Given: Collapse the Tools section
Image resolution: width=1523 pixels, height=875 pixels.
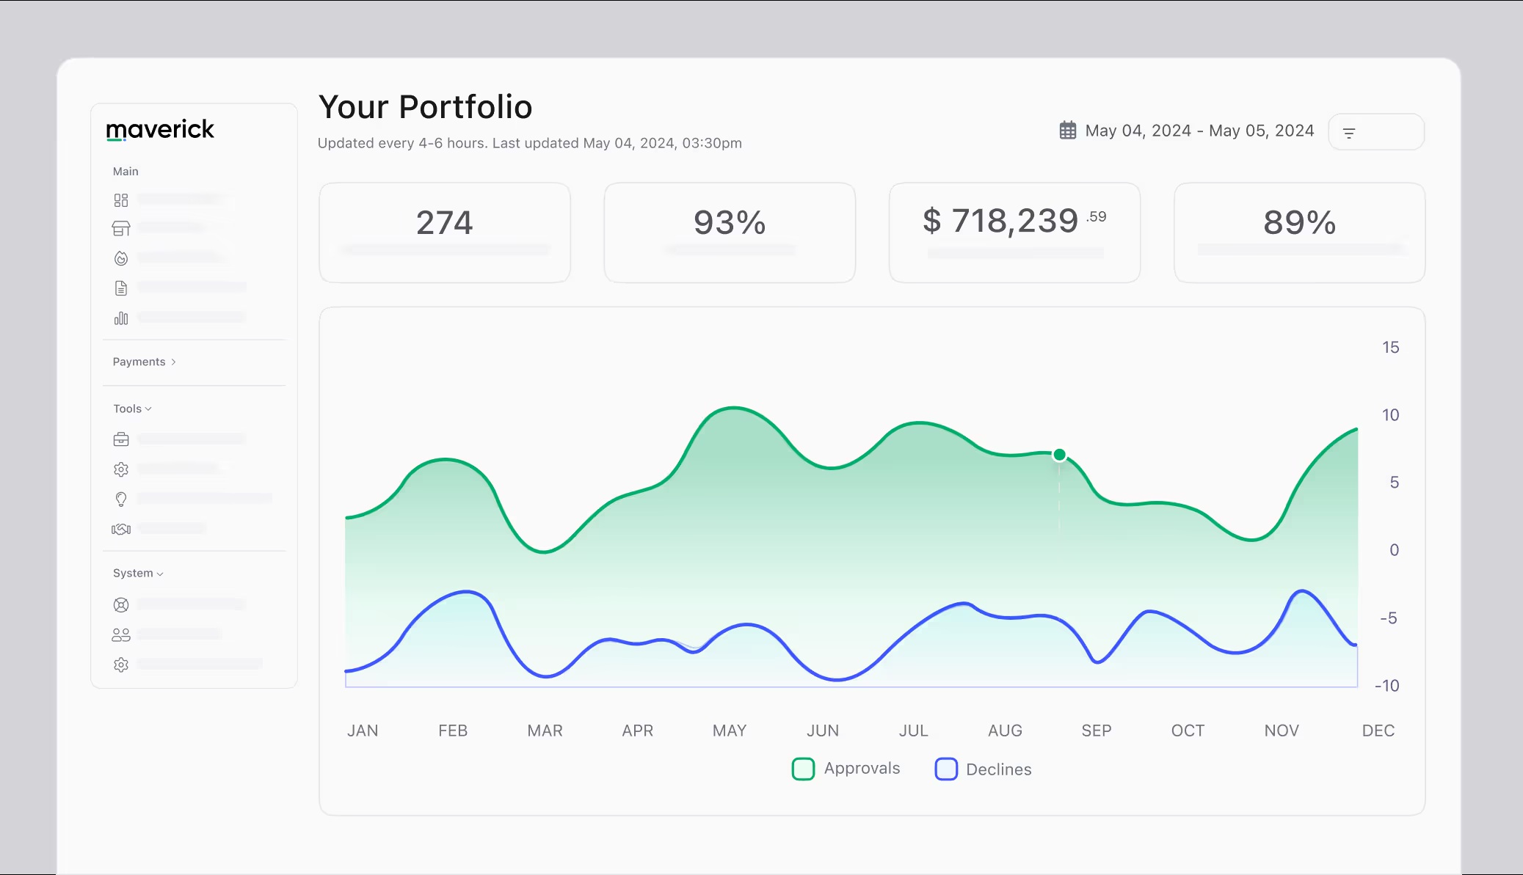Looking at the screenshot, I should 132,409.
